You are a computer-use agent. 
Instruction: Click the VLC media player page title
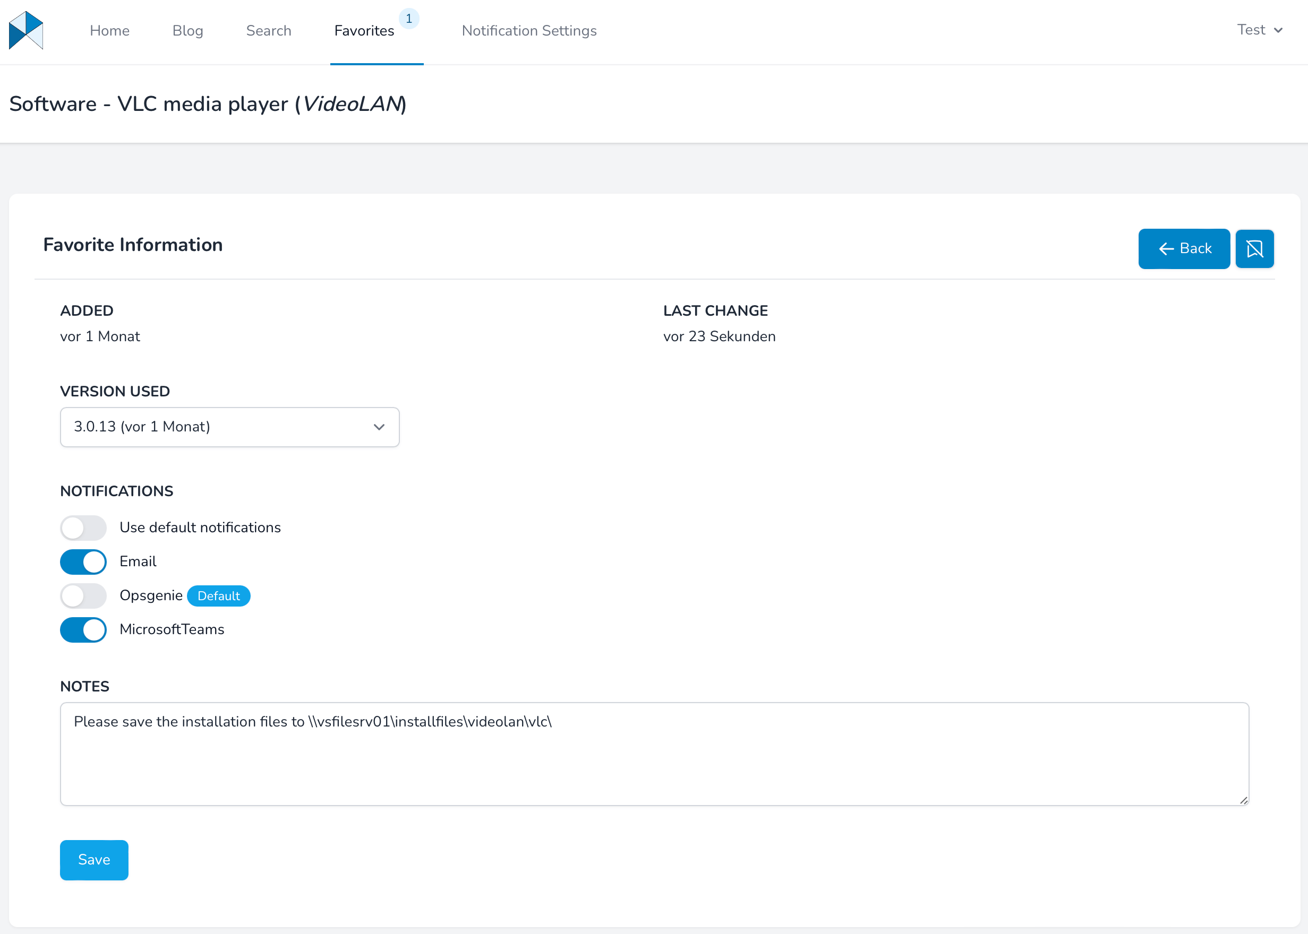click(208, 104)
